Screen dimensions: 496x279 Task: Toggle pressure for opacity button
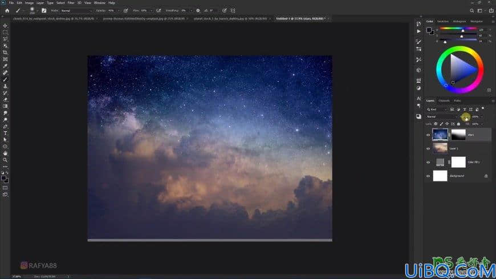125,10
